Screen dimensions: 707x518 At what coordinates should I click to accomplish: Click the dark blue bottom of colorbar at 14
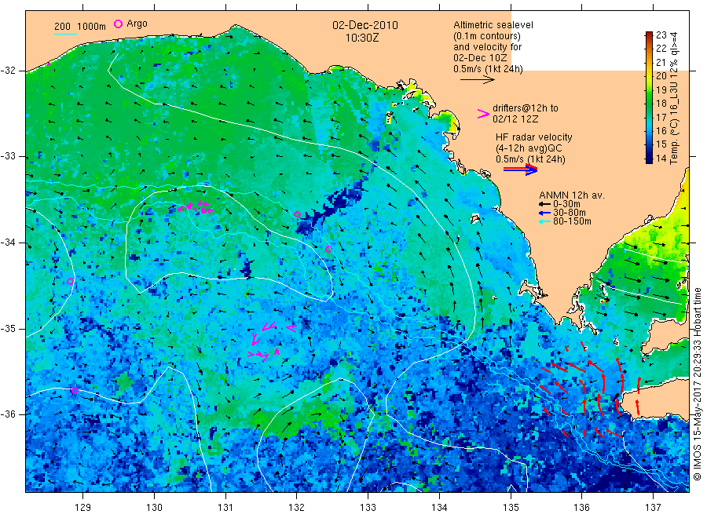coord(649,159)
